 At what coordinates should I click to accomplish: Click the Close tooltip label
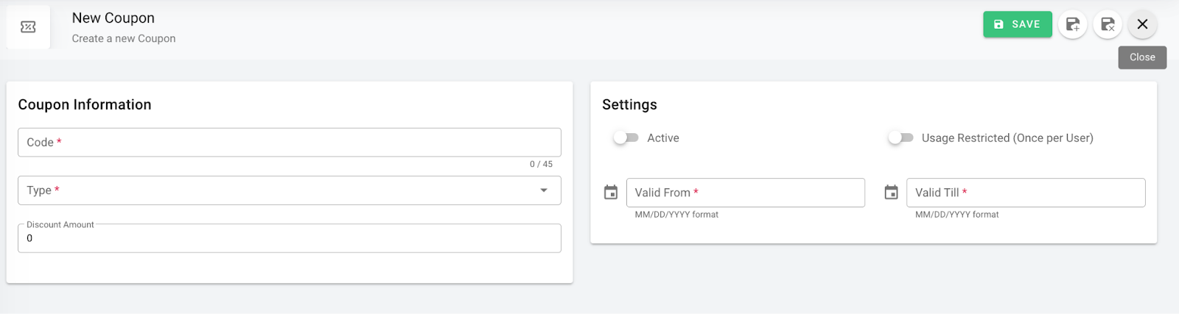coord(1142,57)
